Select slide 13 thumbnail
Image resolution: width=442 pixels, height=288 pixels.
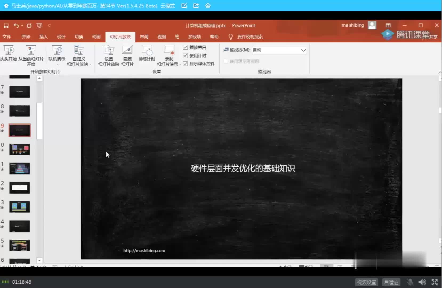[x=19, y=207]
